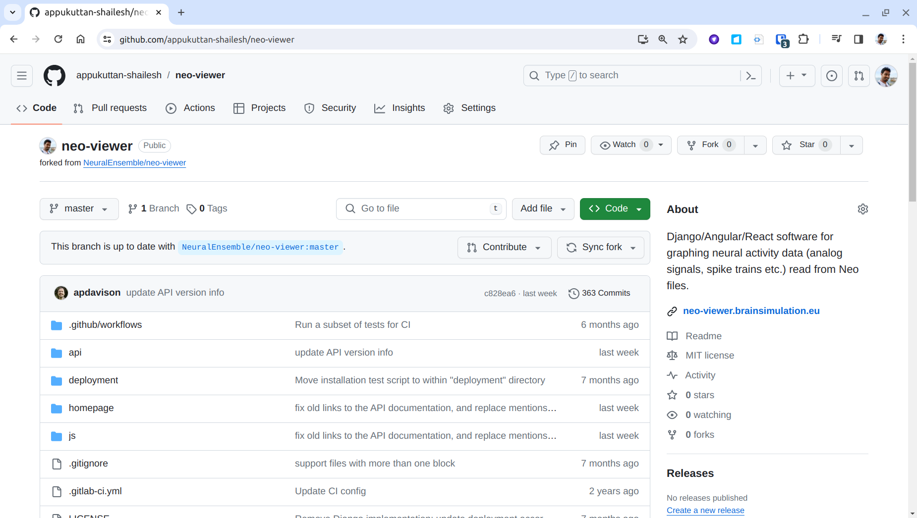The width and height of the screenshot is (917, 518).
Task: Expand the Sync fork dropdown
Action: point(601,248)
